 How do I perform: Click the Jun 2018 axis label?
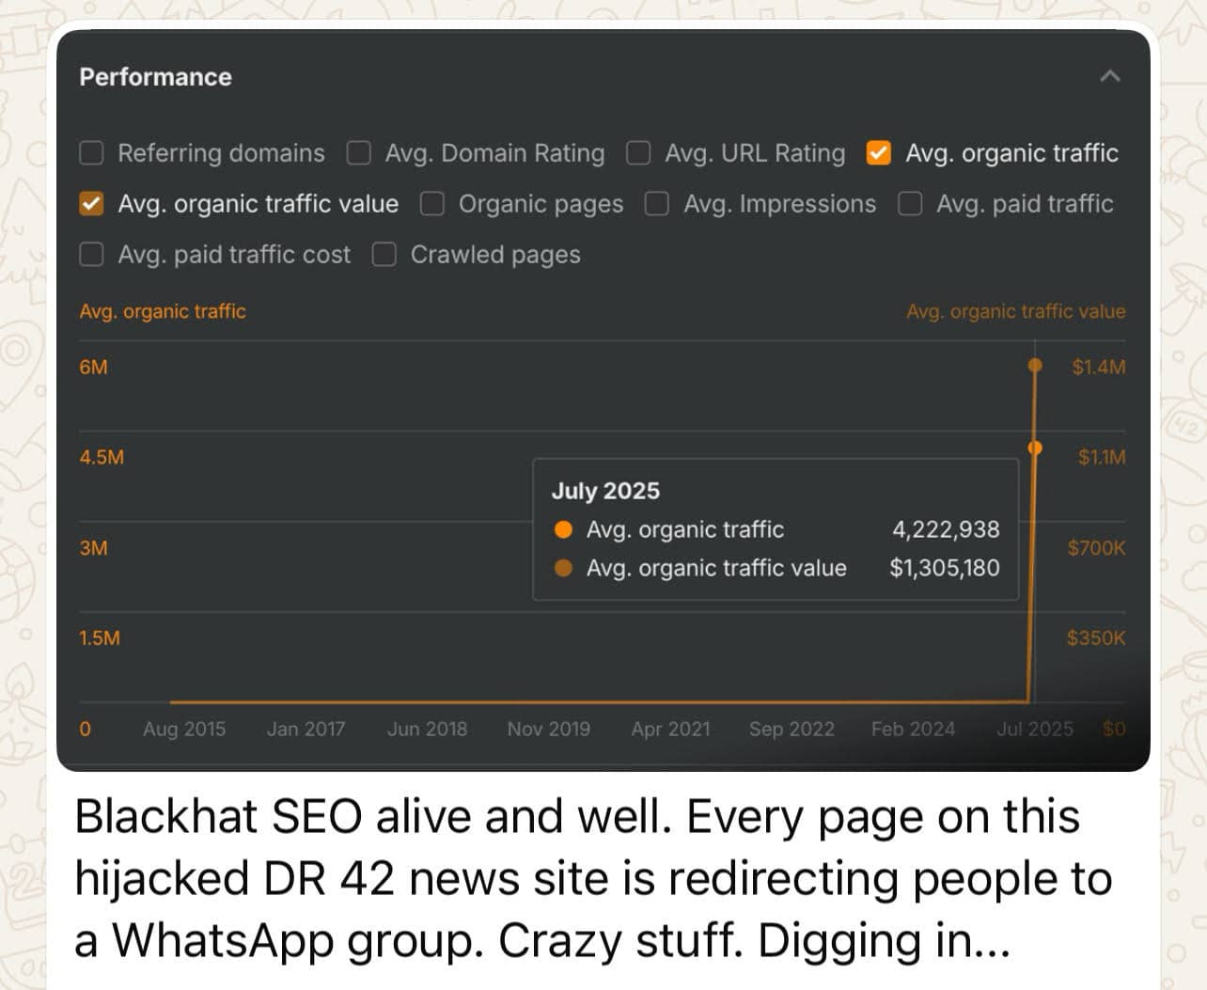click(x=427, y=729)
